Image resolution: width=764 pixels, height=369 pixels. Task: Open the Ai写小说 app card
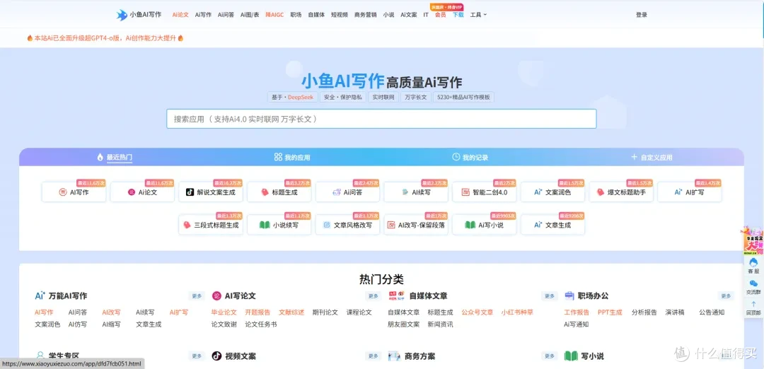click(485, 225)
